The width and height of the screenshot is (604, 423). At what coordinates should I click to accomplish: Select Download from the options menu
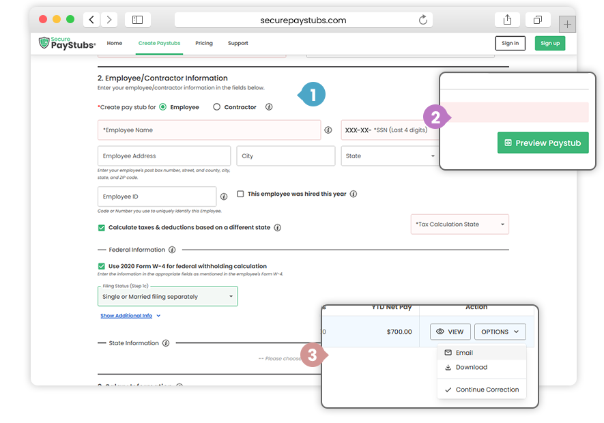471,368
